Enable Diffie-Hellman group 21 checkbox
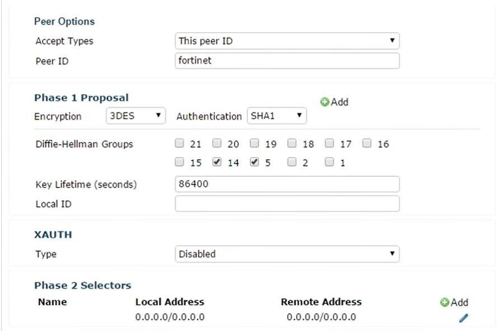This screenshot has height=331, width=497. tap(180, 143)
